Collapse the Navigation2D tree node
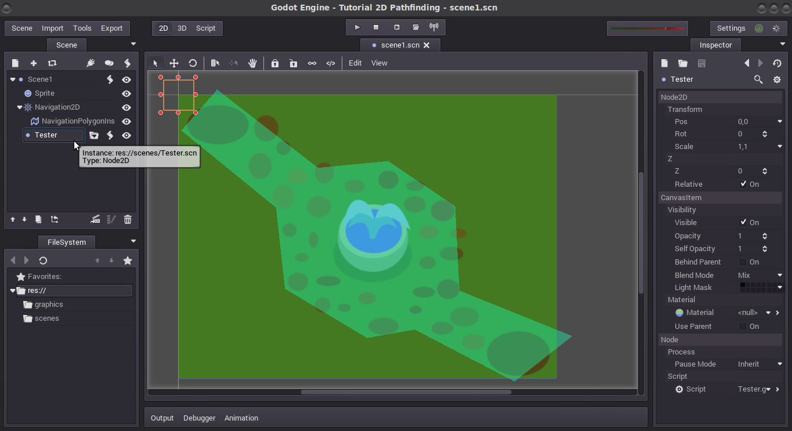Screen dimensions: 792x431 pyautogui.click(x=20, y=107)
